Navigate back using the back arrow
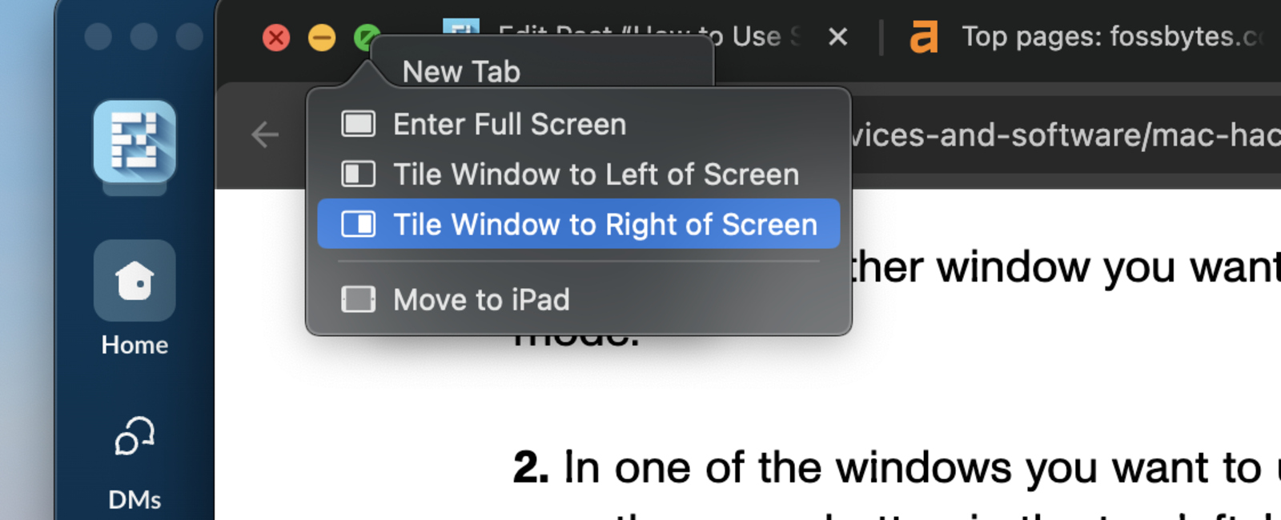 [x=264, y=134]
